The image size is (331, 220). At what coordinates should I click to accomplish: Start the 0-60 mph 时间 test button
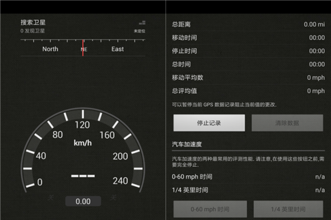(210, 209)
